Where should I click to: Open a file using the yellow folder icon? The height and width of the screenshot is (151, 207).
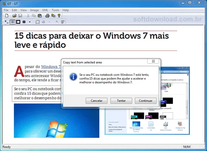pos(14,16)
